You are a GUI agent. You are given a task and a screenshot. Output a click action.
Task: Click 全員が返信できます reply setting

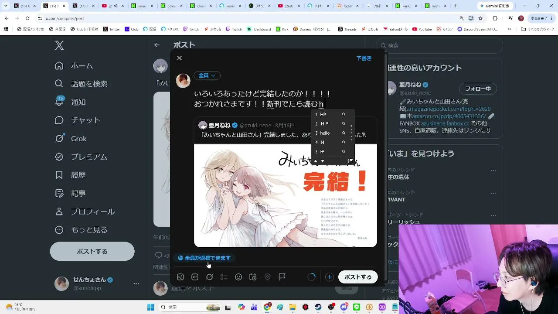pyautogui.click(x=204, y=258)
